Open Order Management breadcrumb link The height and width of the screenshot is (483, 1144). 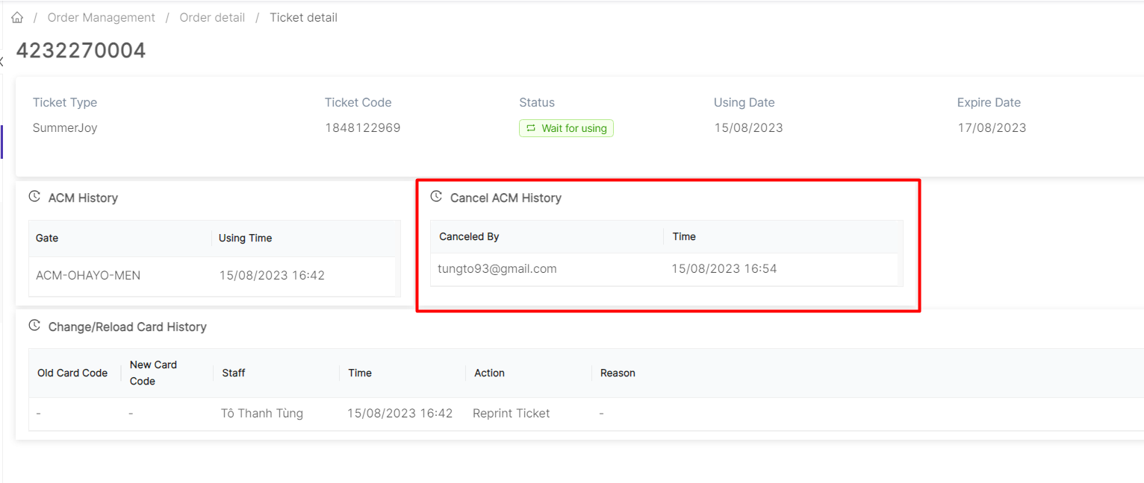point(101,17)
